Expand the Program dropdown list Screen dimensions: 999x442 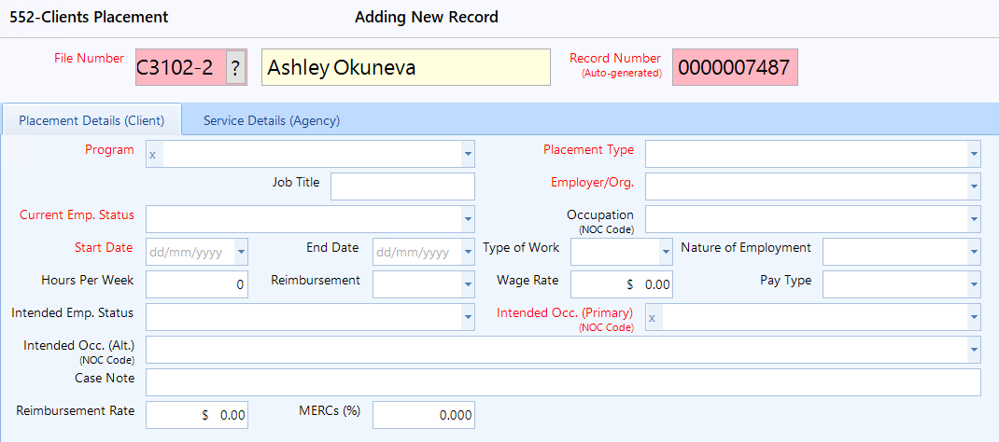pos(468,155)
